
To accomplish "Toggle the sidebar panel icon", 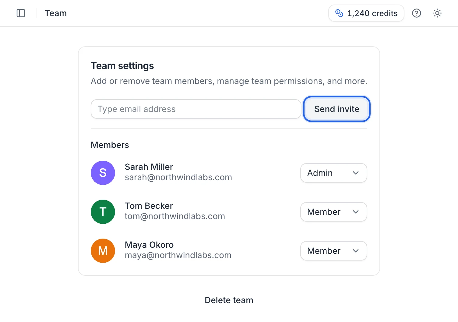I will [x=21, y=13].
